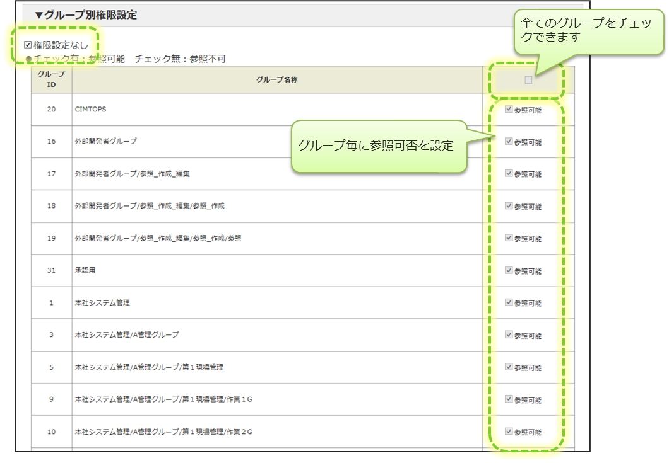
Task: Toggle 参照可能 for CIMTOPS group
Action: 509,110
